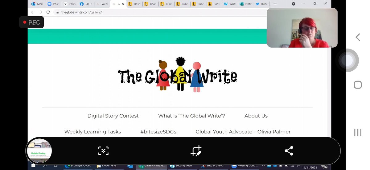Open the 'Dash' browser tab
This screenshot has height=170, width=370.
[x=134, y=4]
